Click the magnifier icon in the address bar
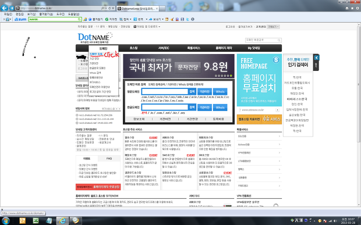Viewport: 361px width, 225px height. (x=102, y=8)
